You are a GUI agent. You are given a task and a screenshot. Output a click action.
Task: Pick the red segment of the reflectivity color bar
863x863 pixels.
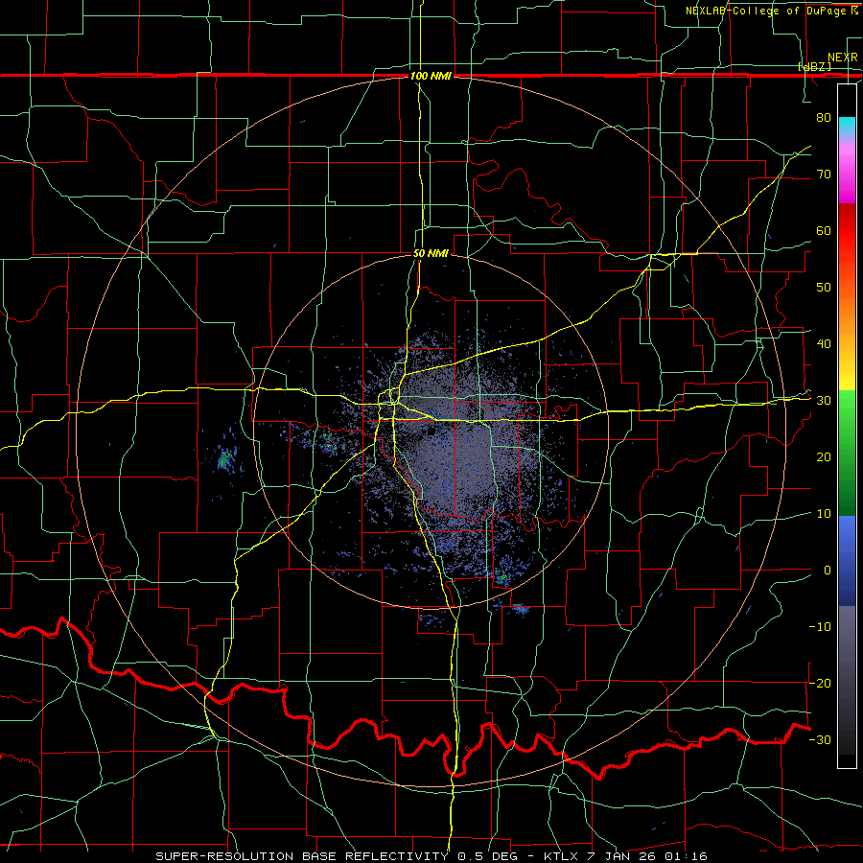(847, 231)
